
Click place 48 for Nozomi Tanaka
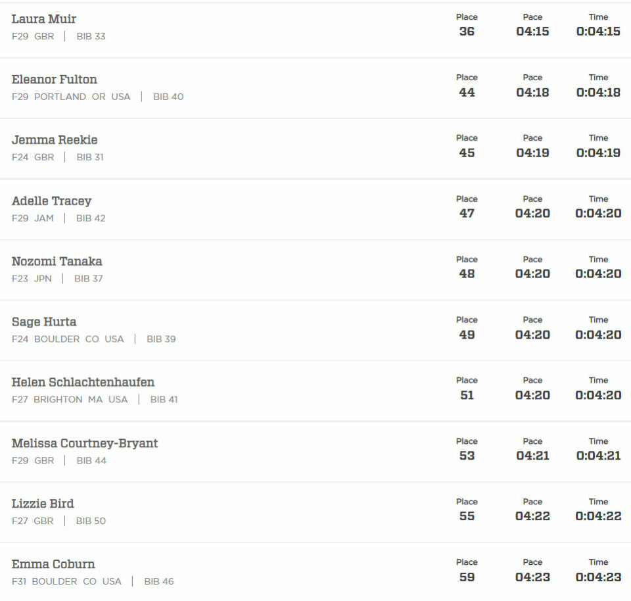[x=467, y=274]
